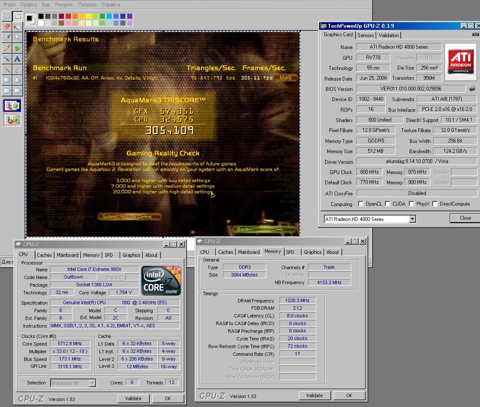
Task: Open the Вид menu in Paint
Action: pyautogui.click(x=46, y=5)
